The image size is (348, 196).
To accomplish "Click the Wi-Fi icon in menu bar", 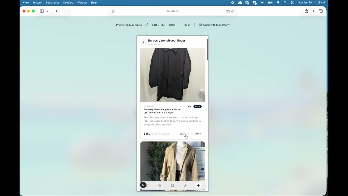I will (278, 2).
